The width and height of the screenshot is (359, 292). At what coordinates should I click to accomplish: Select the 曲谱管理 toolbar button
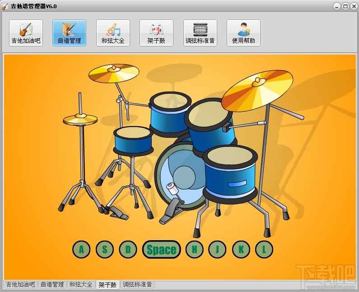coord(70,33)
